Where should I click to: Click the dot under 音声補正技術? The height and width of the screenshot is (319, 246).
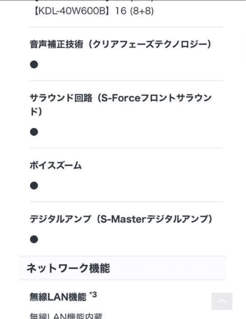[x=34, y=64]
